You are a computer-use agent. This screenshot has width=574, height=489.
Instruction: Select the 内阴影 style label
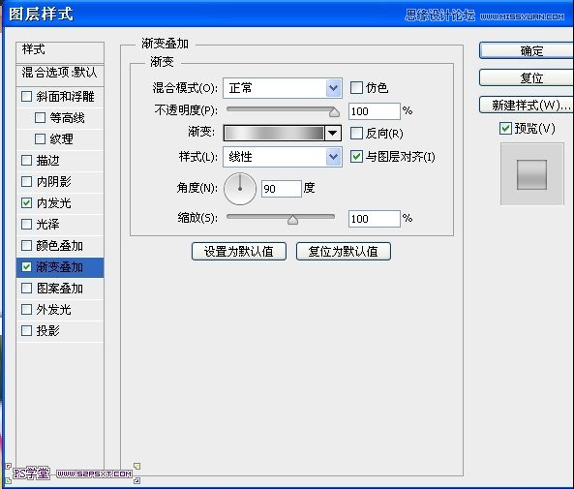(x=53, y=181)
